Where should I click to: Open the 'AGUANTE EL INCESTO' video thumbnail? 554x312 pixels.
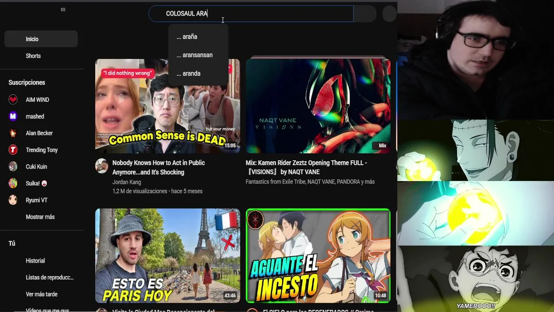point(318,256)
